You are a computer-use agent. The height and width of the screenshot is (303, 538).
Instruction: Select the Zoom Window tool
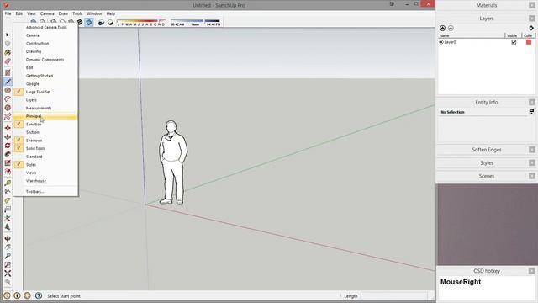click(x=8, y=264)
